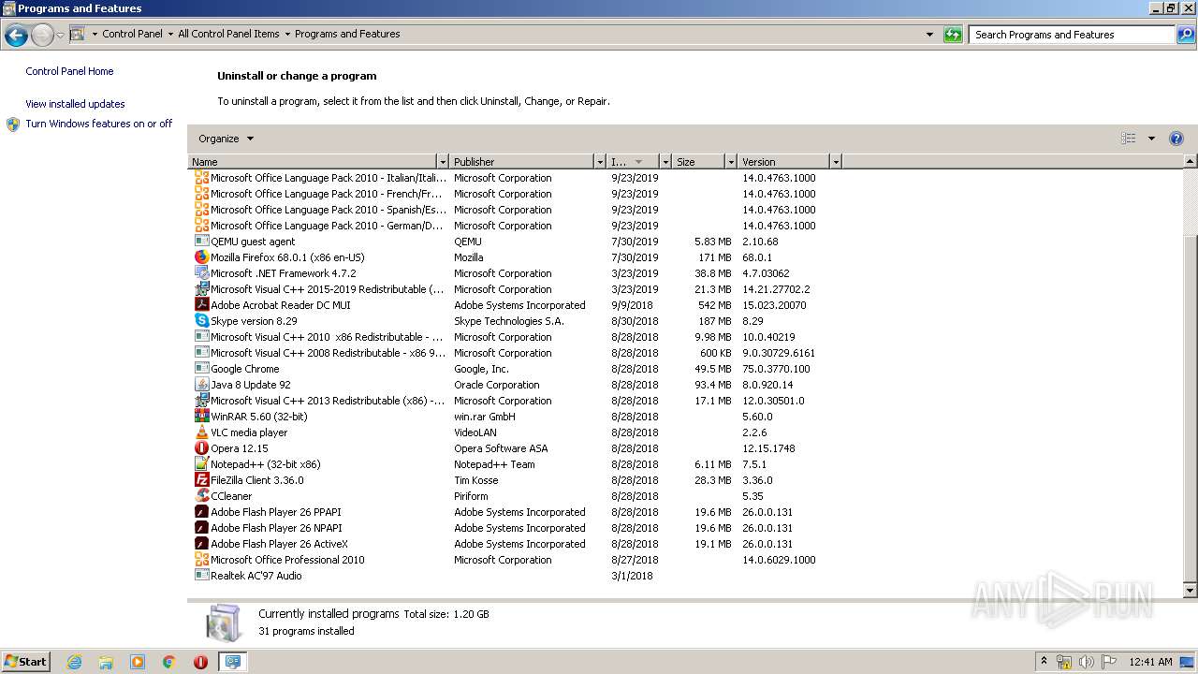Sort list by Name column header
The image size is (1198, 674).
313,162
